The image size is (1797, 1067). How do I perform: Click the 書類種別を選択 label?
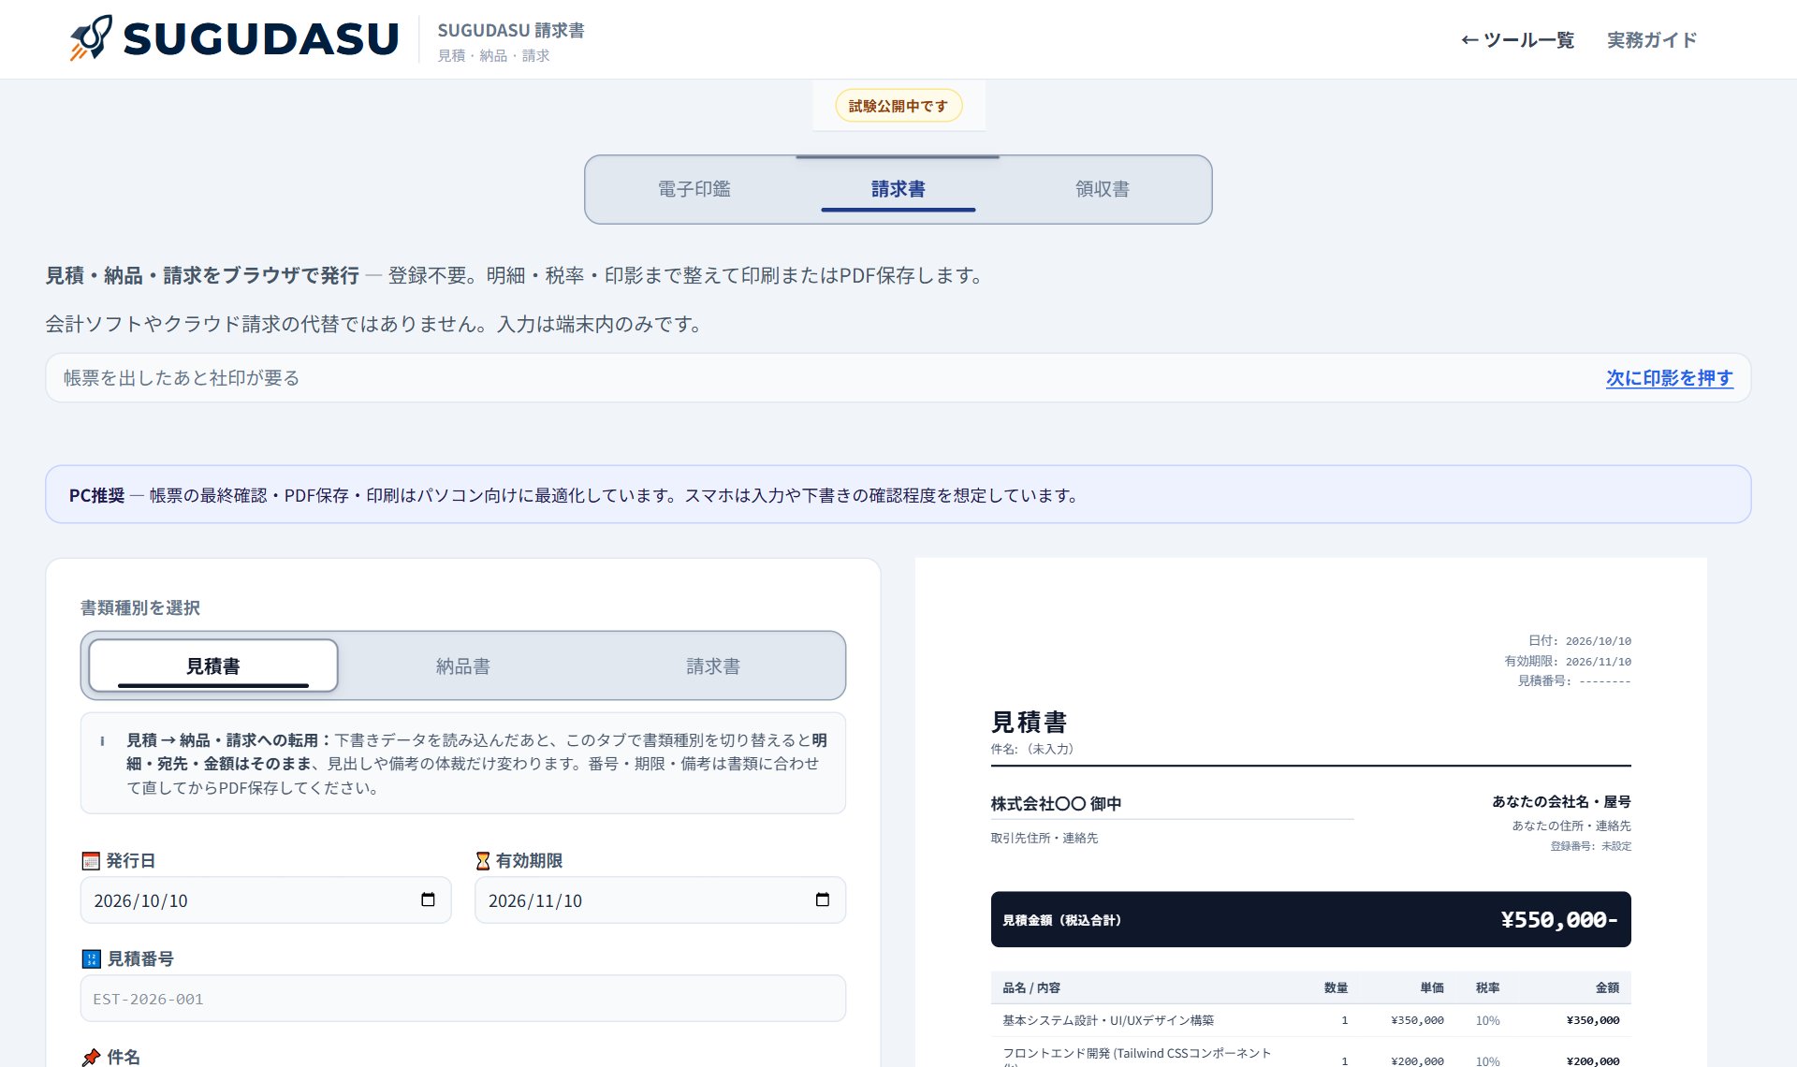(140, 607)
